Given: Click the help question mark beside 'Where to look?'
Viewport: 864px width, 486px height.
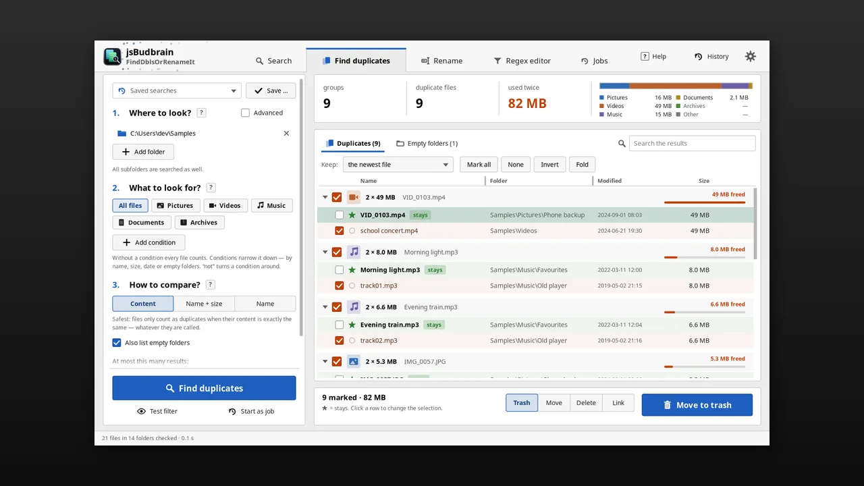Looking at the screenshot, I should [202, 113].
